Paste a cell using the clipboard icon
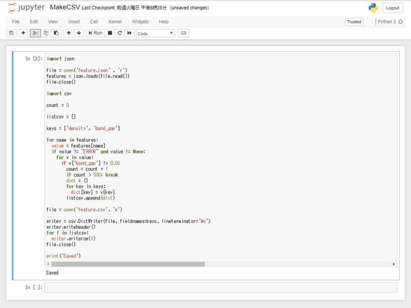This screenshot has height=308, width=411. coord(57,33)
